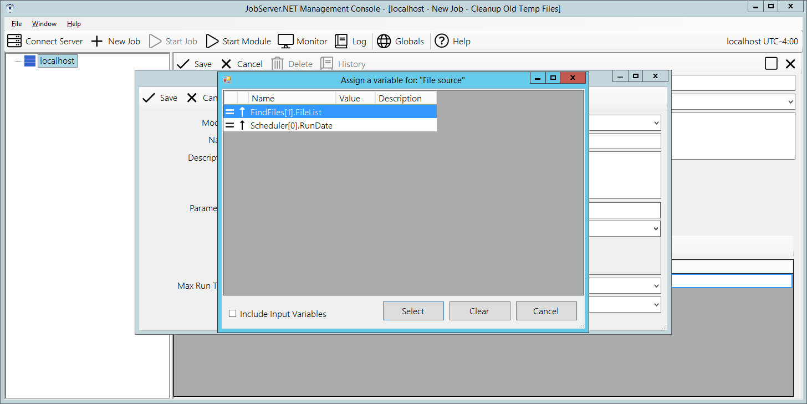807x404 pixels.
Task: Click the job editor Cancel X icon
Action: click(x=226, y=64)
